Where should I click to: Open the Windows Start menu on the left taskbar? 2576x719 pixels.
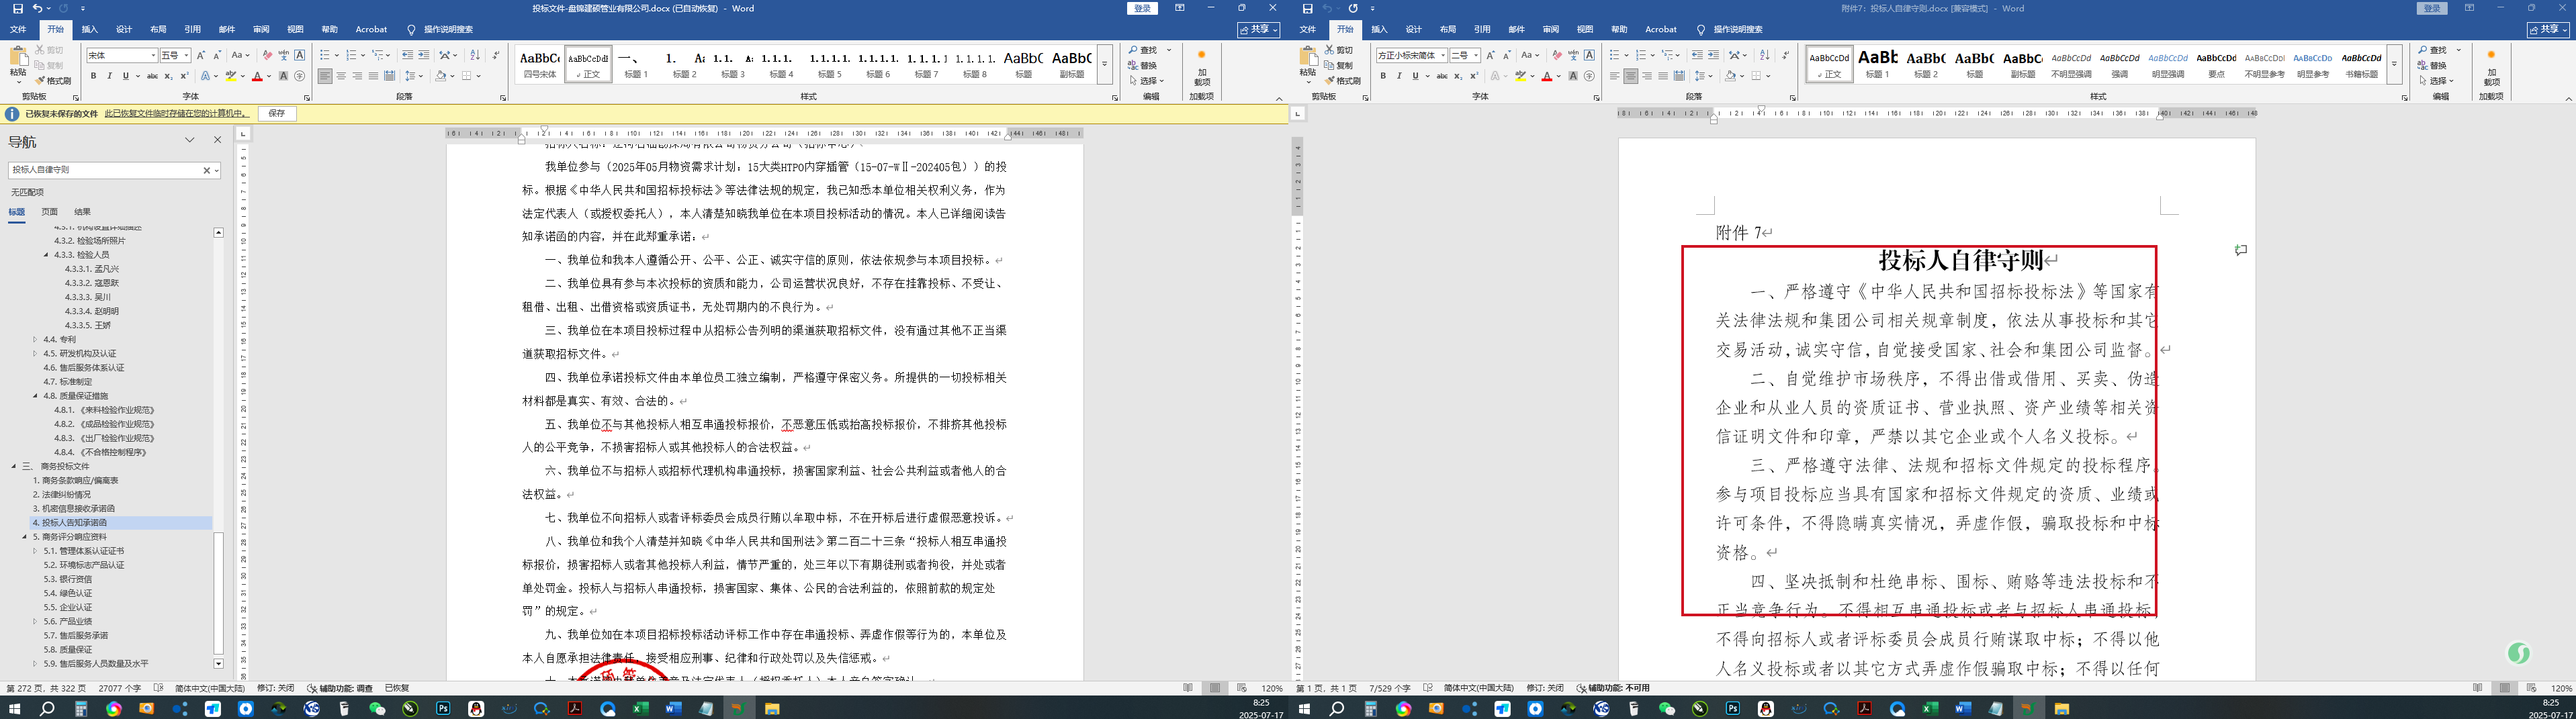click(14, 709)
